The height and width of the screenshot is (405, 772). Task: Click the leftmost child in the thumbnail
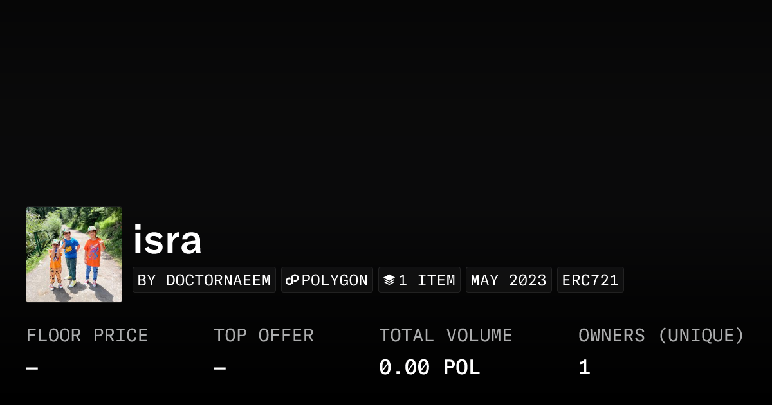tap(55, 262)
